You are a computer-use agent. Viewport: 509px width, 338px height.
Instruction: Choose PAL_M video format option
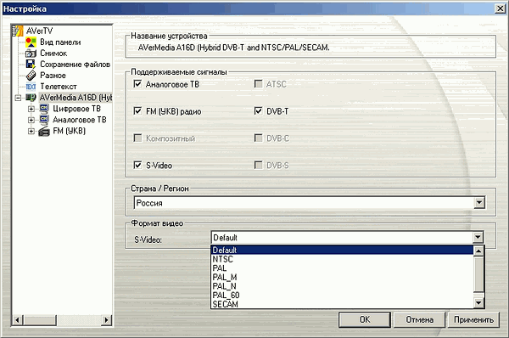[x=343, y=277]
